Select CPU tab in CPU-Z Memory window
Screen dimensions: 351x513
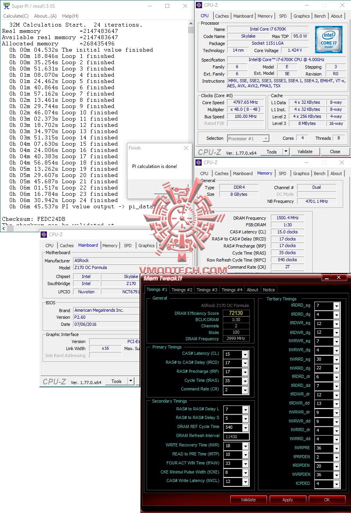click(204, 173)
